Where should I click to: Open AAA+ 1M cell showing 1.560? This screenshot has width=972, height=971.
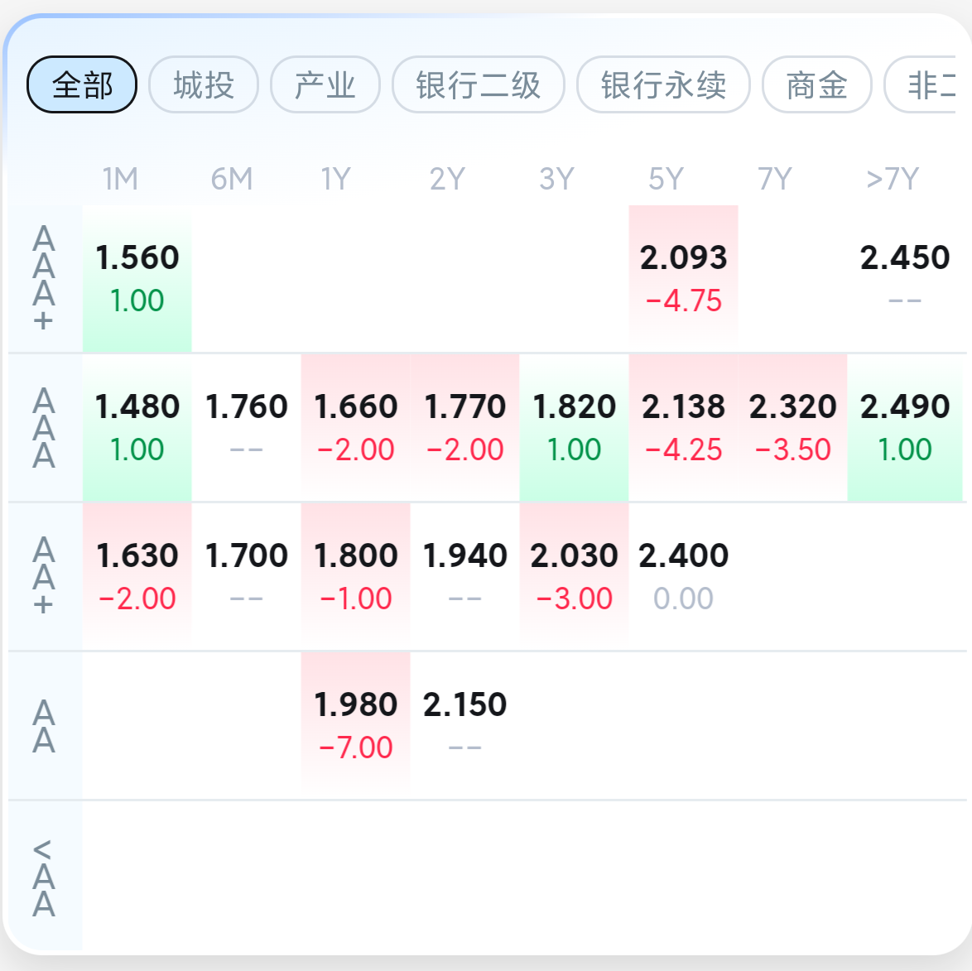[x=137, y=278]
